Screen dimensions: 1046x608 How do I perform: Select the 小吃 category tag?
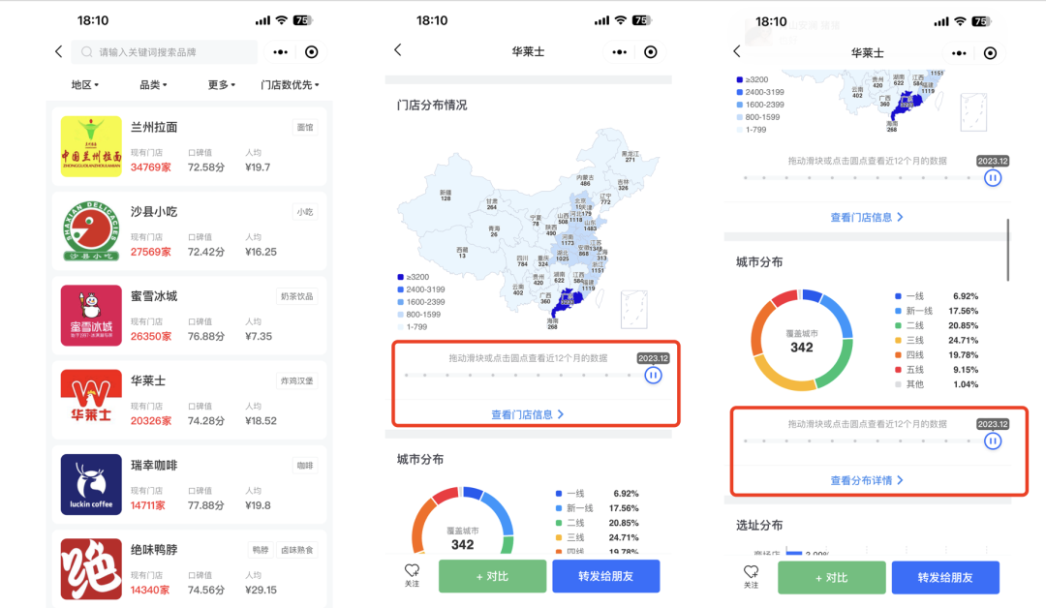(x=305, y=212)
